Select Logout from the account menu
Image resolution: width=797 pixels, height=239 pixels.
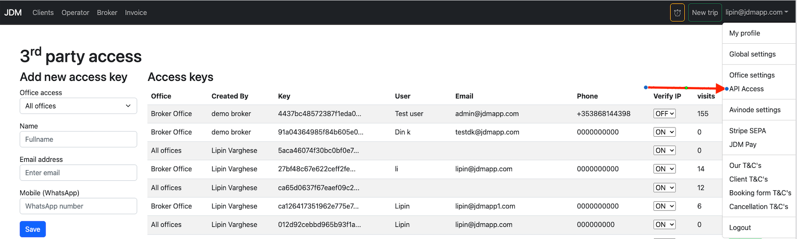point(740,227)
